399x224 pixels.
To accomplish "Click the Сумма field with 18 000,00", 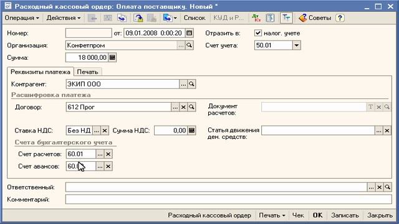I will [x=87, y=58].
